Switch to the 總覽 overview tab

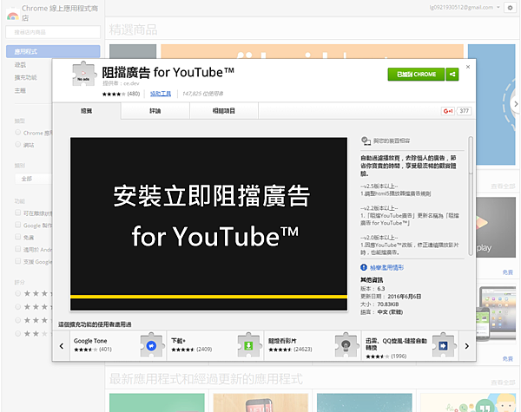click(x=86, y=111)
